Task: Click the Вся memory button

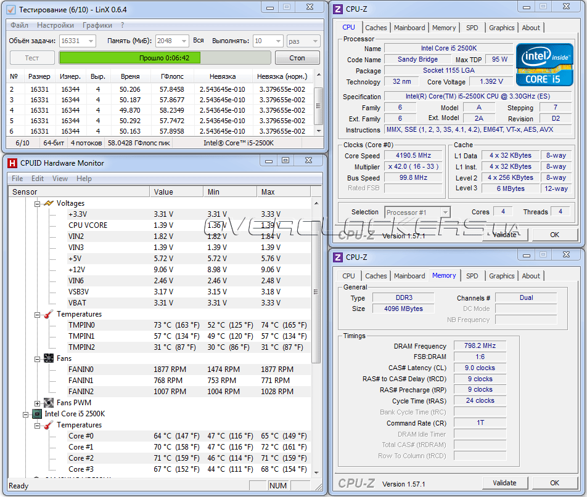Action: [199, 41]
